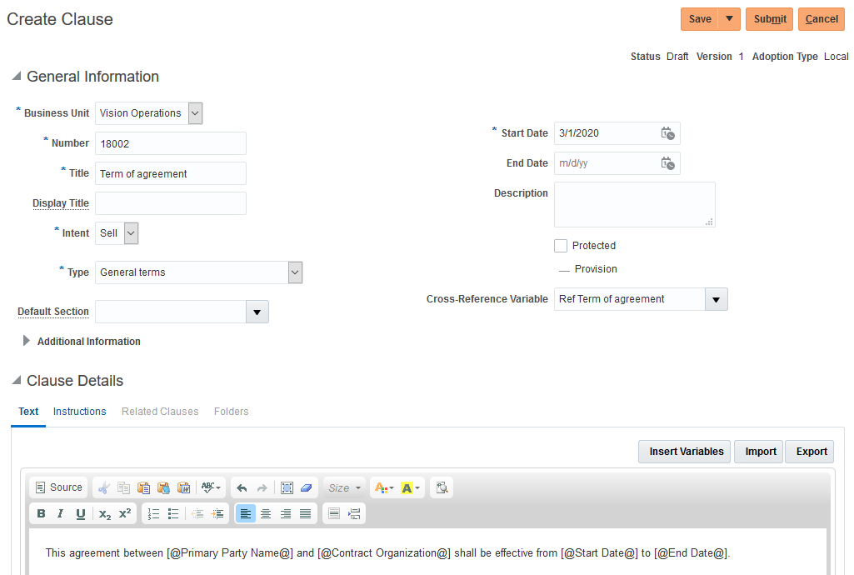Click the Decrease Indent icon
The image size is (854, 575).
point(197,513)
